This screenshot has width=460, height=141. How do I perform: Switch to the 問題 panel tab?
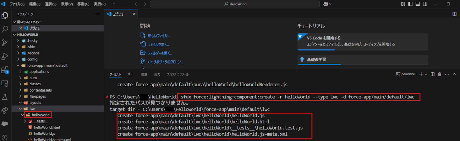click(x=144, y=74)
